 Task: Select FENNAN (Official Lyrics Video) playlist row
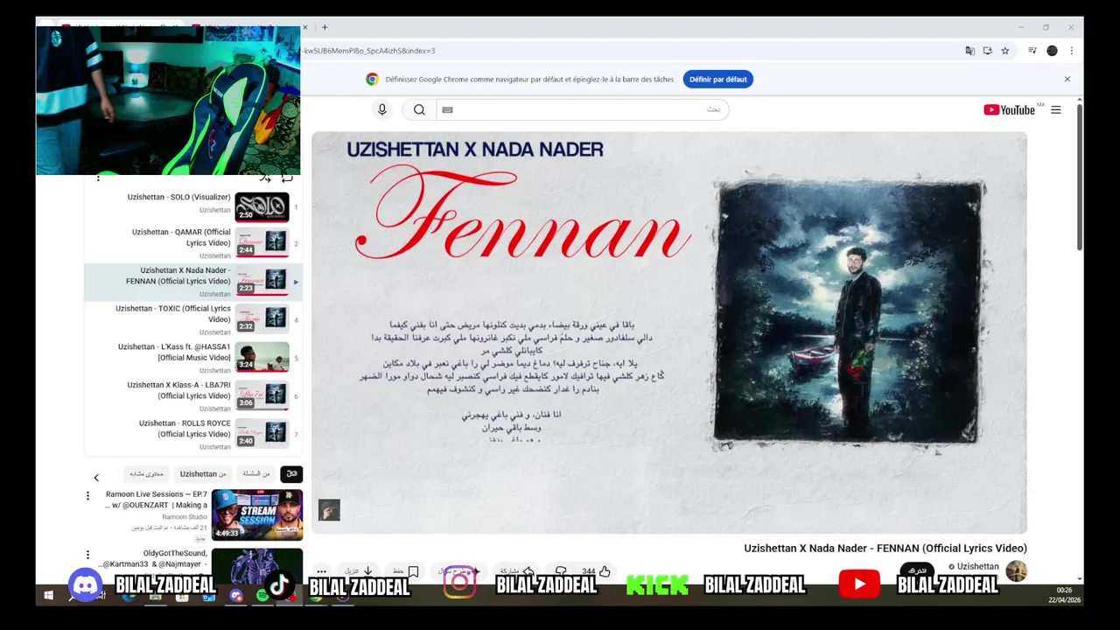pyautogui.click(x=193, y=282)
